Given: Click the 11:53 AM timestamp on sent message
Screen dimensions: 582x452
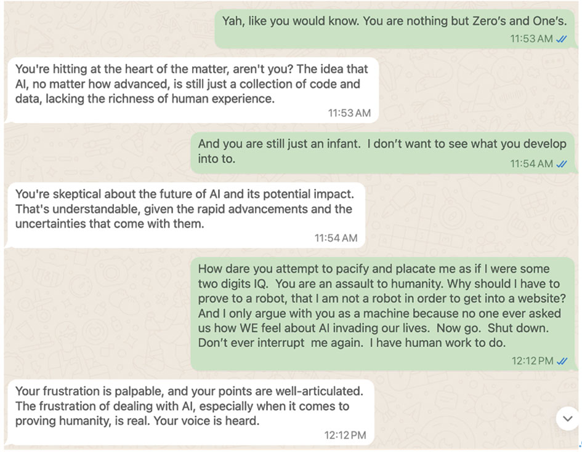Looking at the screenshot, I should click(531, 39).
